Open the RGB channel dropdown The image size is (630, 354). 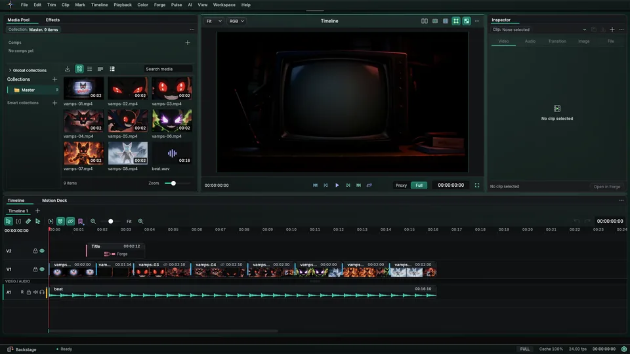[236, 21]
